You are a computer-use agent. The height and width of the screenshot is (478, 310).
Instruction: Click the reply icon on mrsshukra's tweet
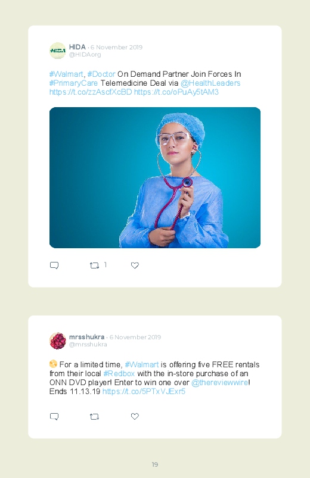pos(54,417)
